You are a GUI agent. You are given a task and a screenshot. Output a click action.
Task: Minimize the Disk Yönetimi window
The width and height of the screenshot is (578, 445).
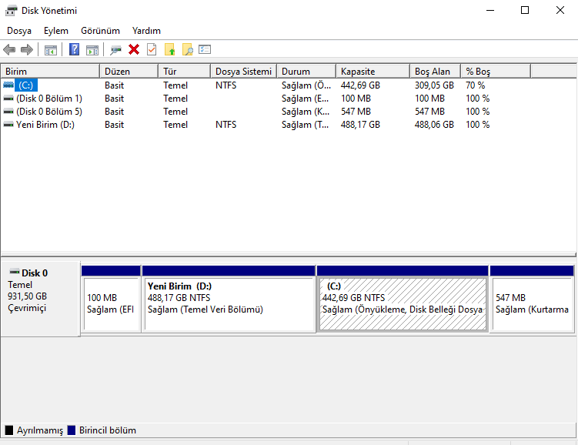click(490, 10)
